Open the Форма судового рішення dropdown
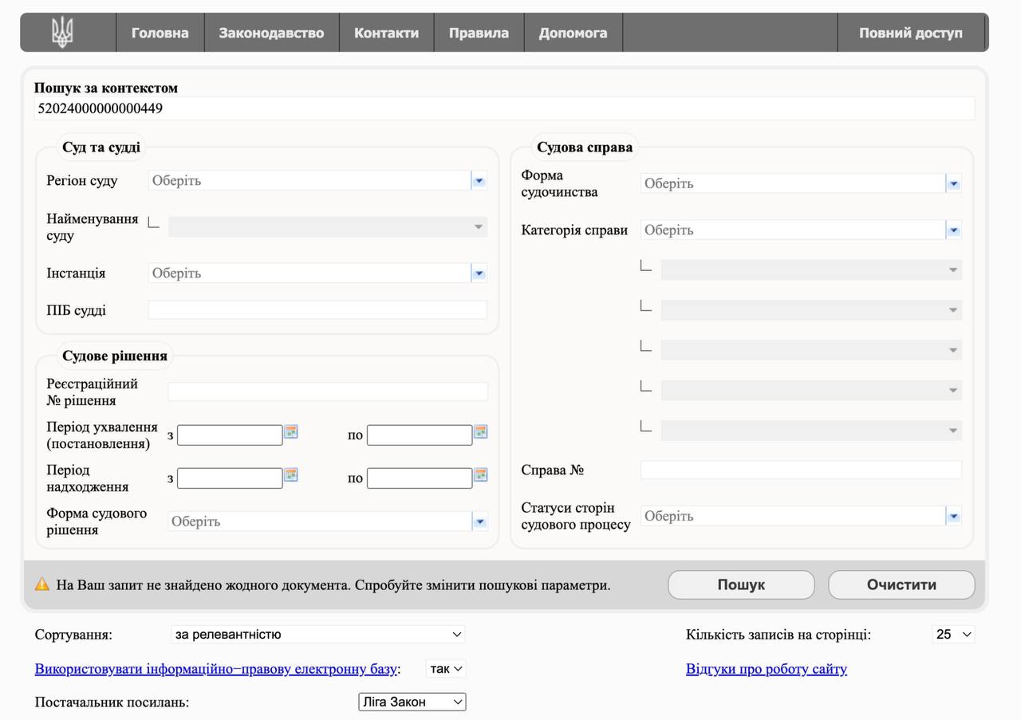1021x720 pixels. coord(479,522)
